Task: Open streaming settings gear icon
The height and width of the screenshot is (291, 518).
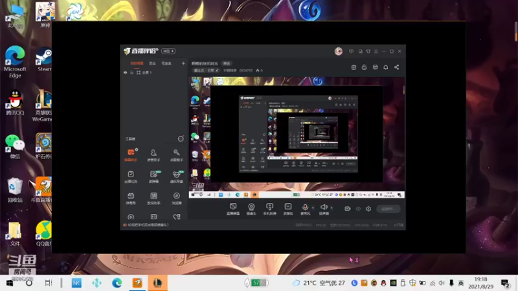Action: [x=368, y=209]
